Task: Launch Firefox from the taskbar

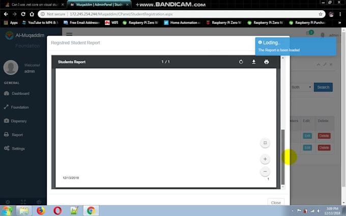Action: click(41, 211)
